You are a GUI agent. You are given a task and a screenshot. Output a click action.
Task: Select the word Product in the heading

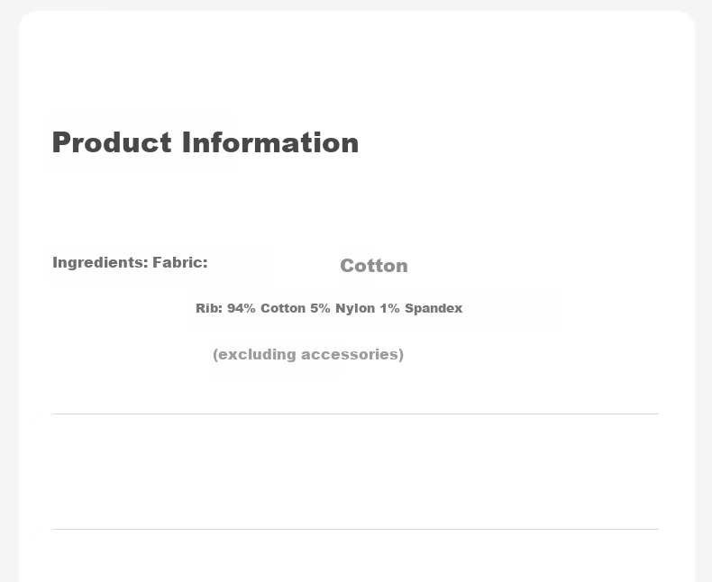click(112, 142)
